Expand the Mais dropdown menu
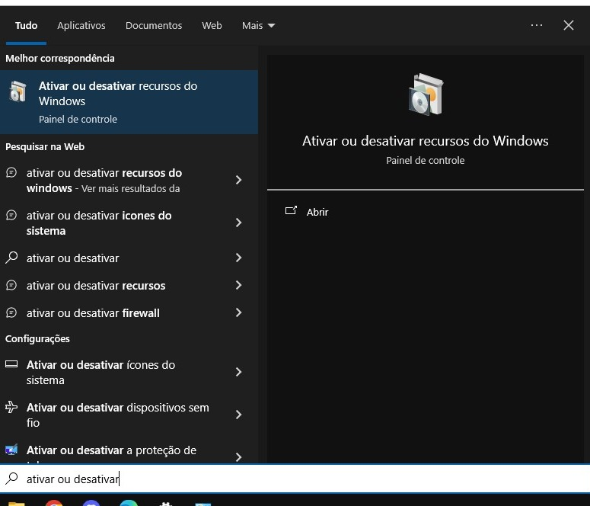 tap(258, 26)
